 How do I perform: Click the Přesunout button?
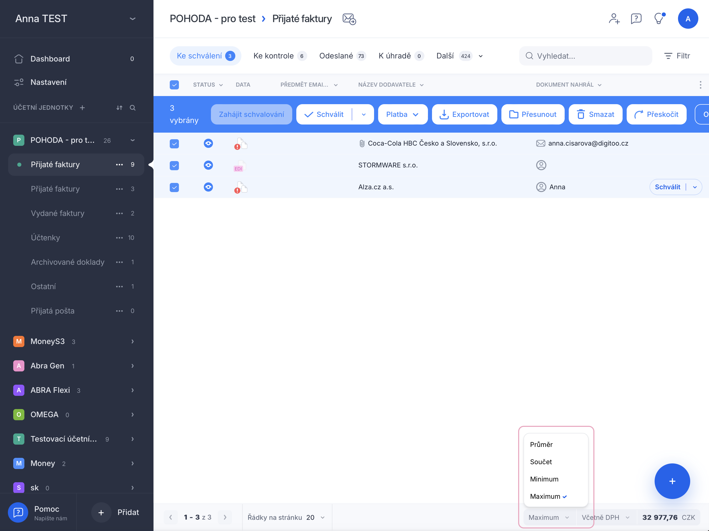click(x=532, y=114)
